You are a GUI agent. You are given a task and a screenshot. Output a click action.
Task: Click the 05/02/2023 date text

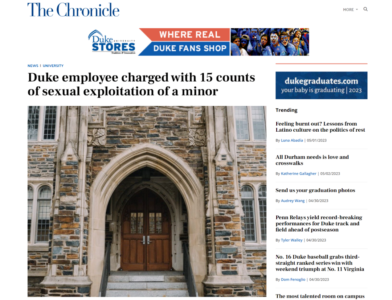[x=330, y=174]
